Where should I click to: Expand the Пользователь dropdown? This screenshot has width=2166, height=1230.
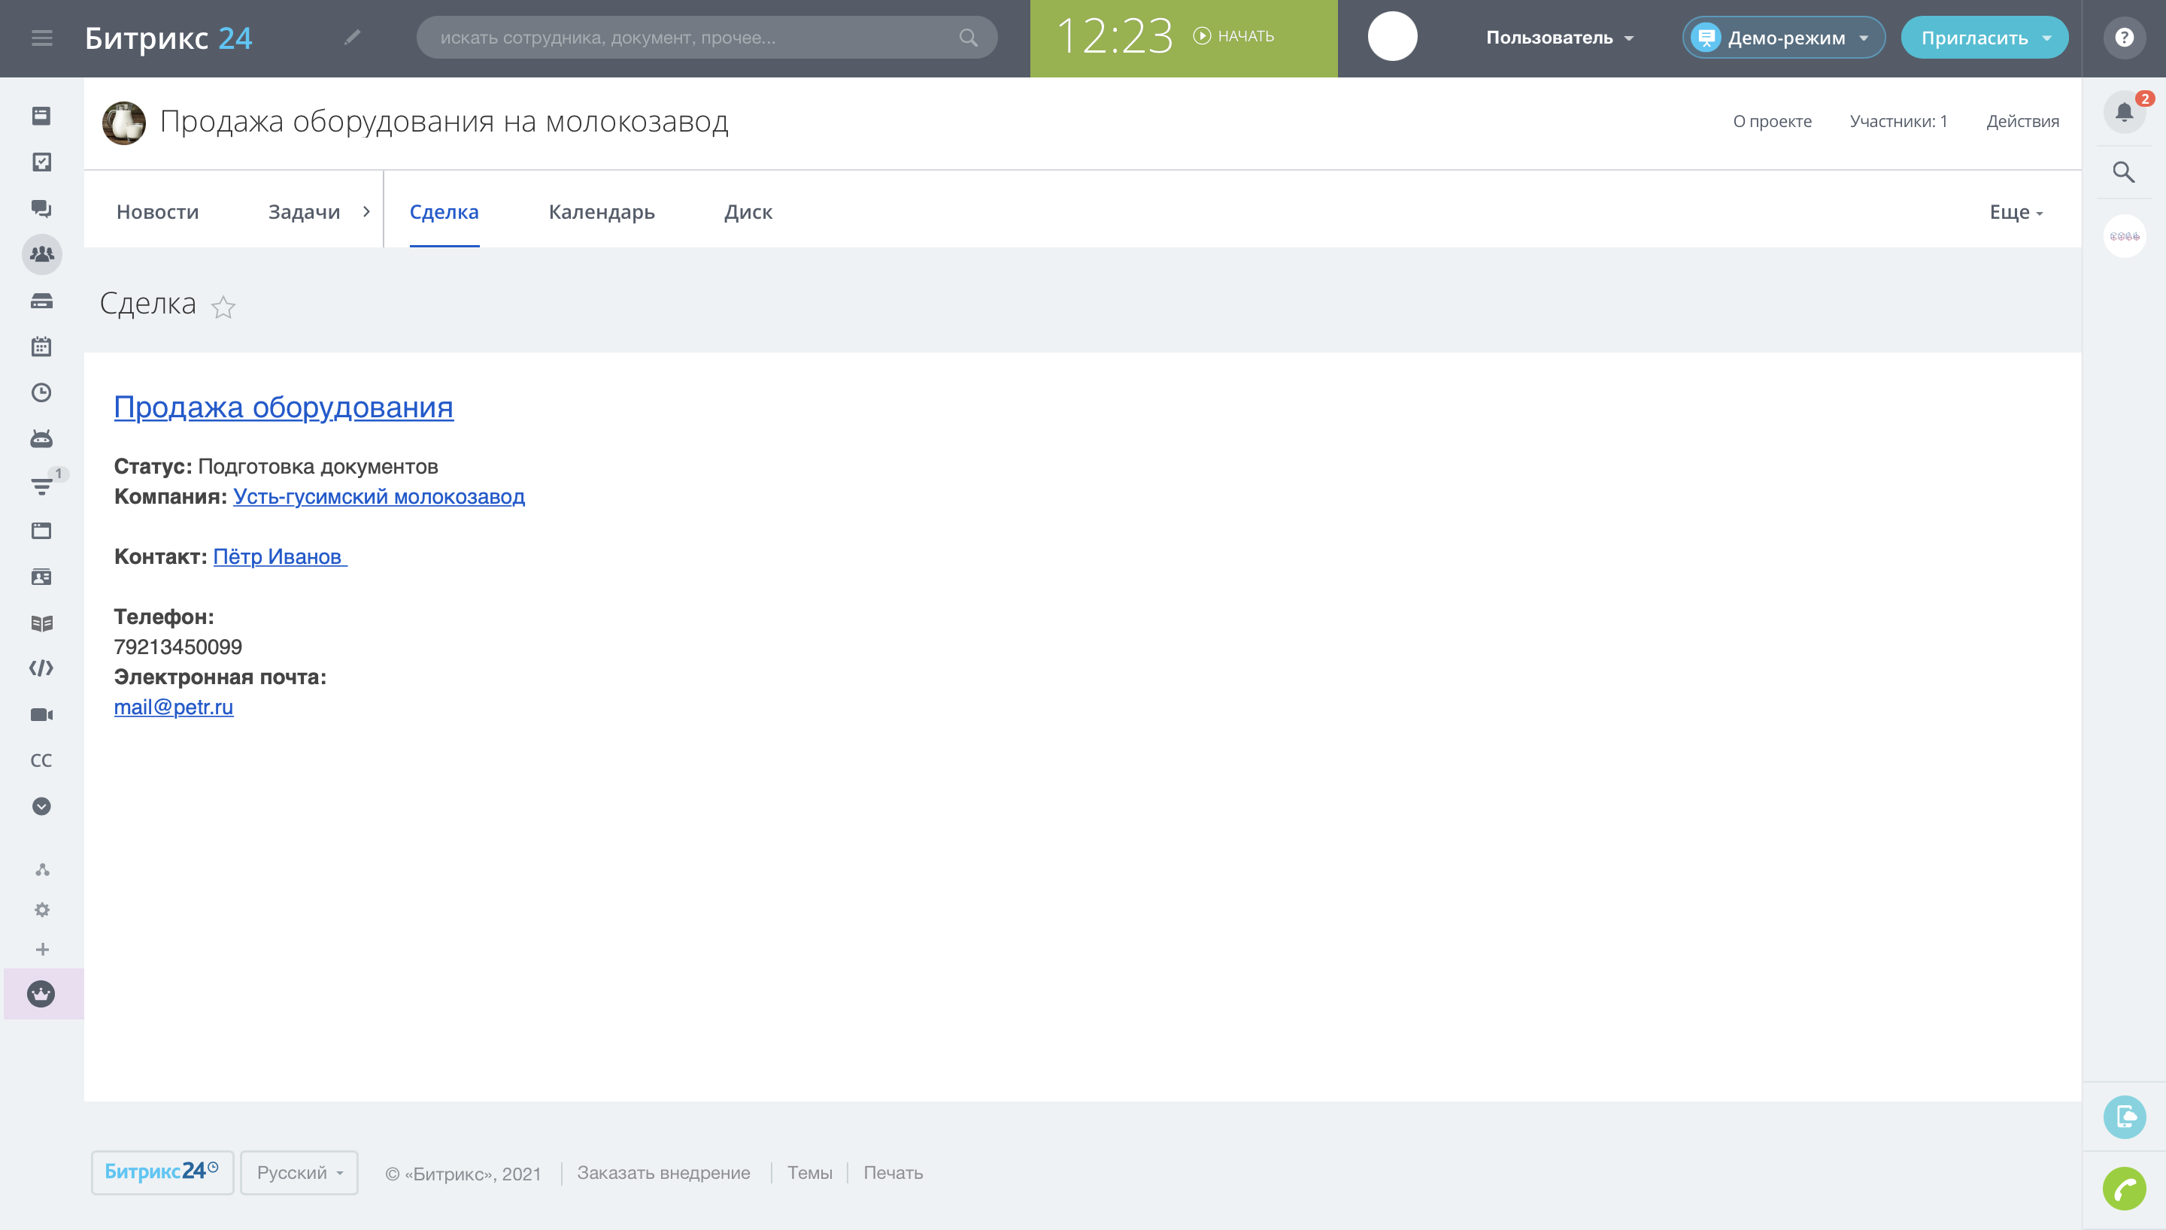[x=1560, y=38]
